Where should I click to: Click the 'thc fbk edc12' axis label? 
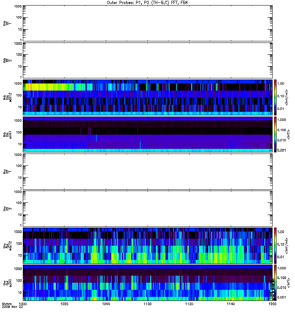(7, 245)
